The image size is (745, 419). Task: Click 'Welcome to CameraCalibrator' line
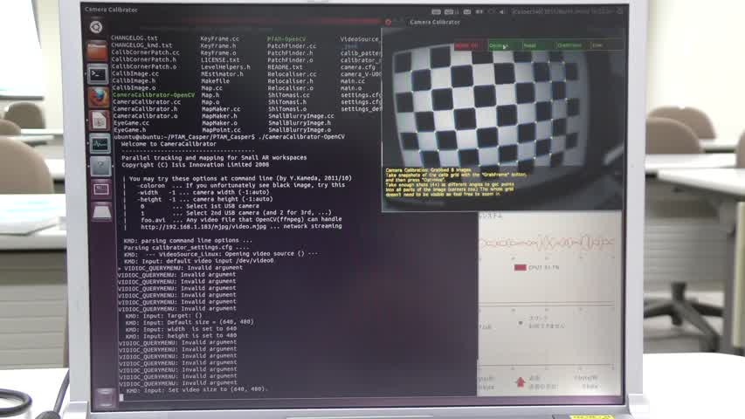click(x=169, y=144)
